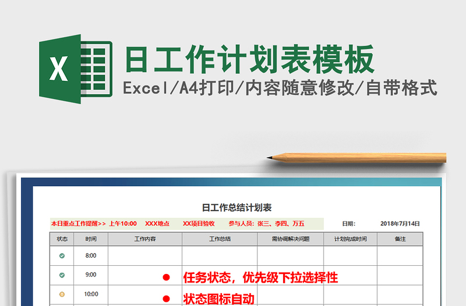Select the 备注 column header
The height and width of the screenshot is (306, 466).
[x=400, y=239]
